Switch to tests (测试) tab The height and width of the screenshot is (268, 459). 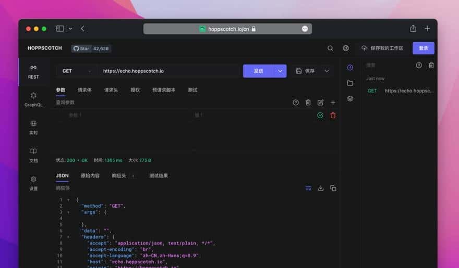click(192, 90)
